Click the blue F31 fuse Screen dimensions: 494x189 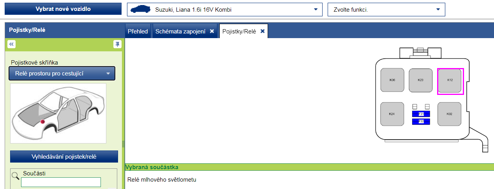click(421, 114)
